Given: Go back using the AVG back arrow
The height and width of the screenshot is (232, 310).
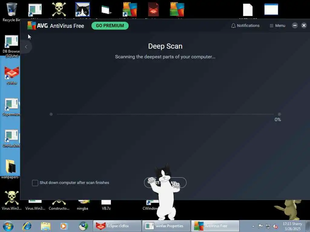Looking at the screenshot, I should [26, 47].
